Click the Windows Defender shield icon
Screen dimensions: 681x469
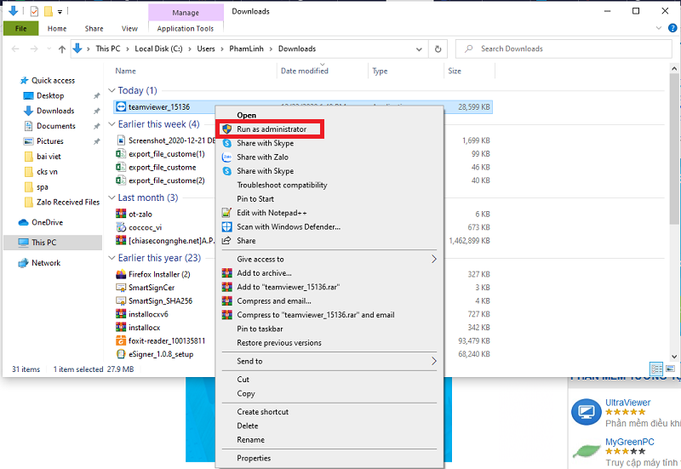pos(227,226)
